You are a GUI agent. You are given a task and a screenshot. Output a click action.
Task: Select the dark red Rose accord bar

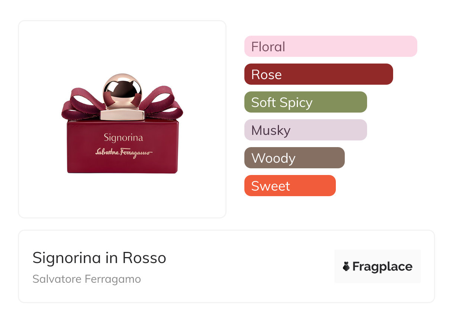point(318,74)
